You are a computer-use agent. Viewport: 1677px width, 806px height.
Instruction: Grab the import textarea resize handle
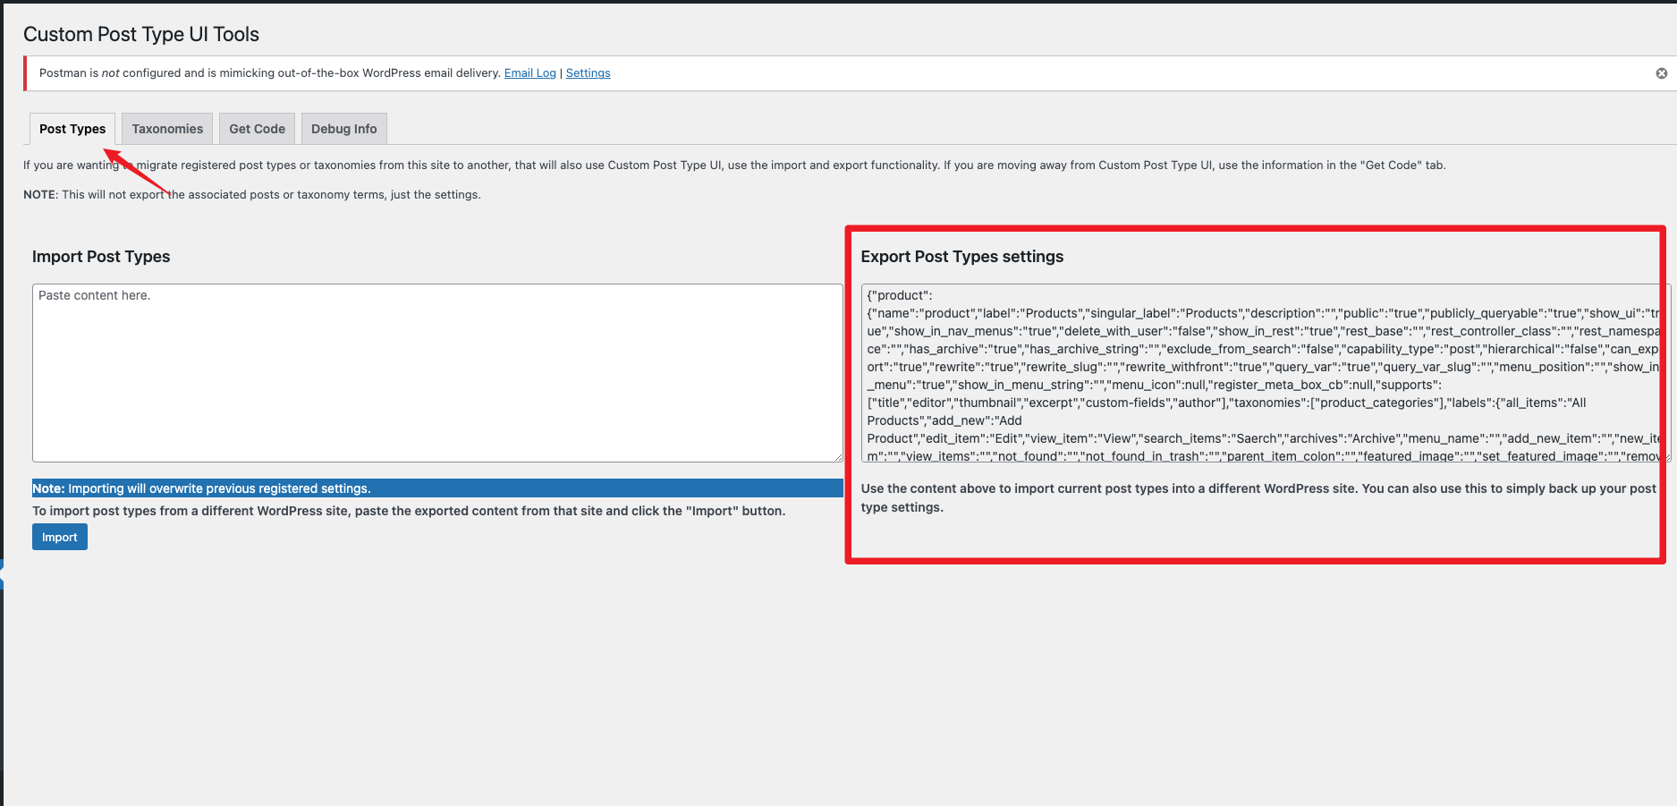[838, 457]
